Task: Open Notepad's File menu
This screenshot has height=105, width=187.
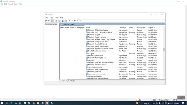Action: [2, 4]
